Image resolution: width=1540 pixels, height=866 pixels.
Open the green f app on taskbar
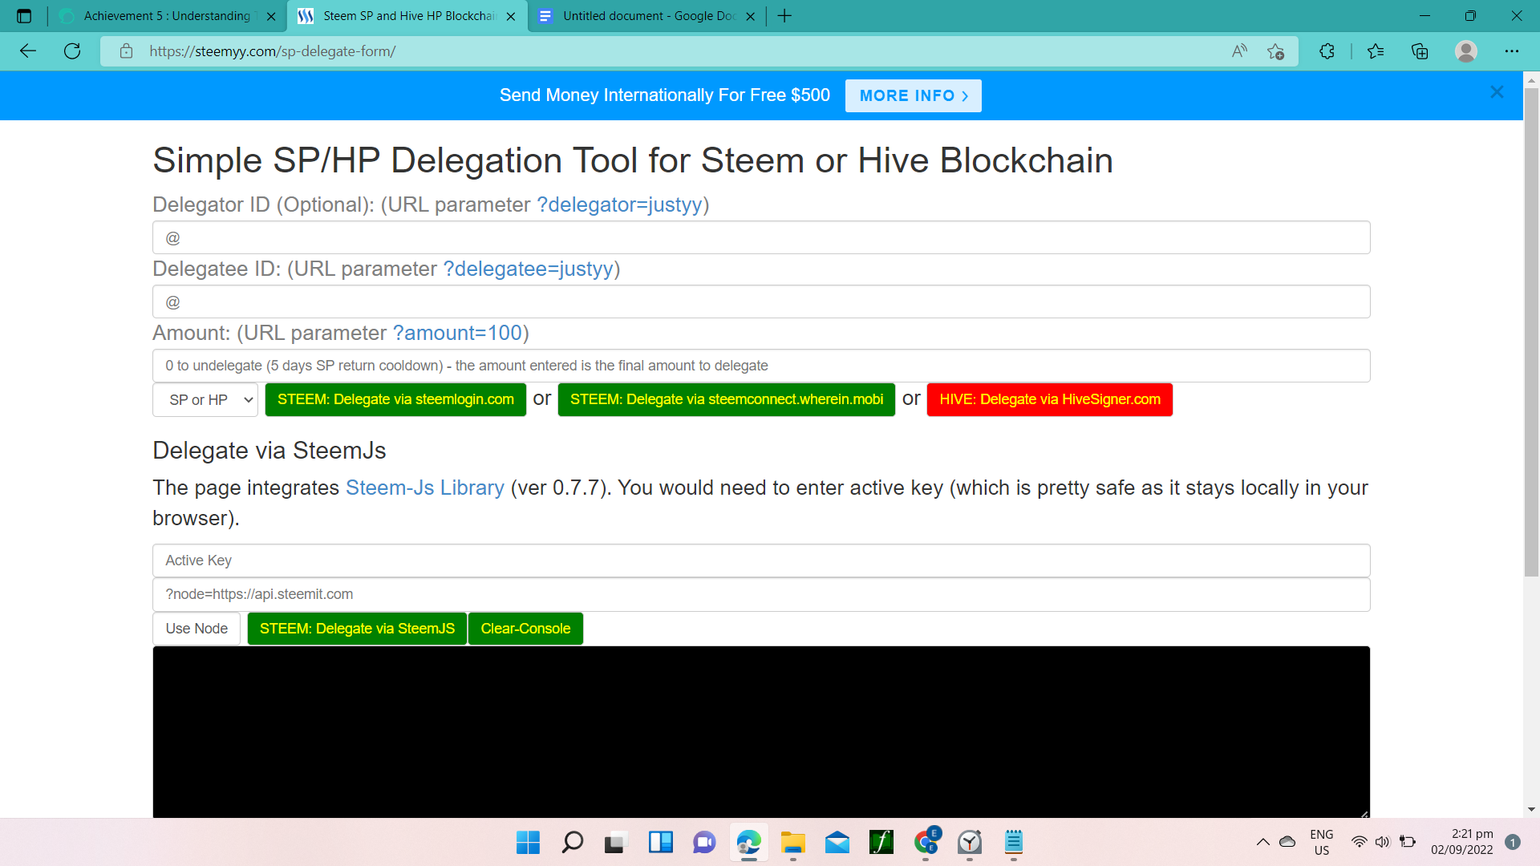[881, 842]
